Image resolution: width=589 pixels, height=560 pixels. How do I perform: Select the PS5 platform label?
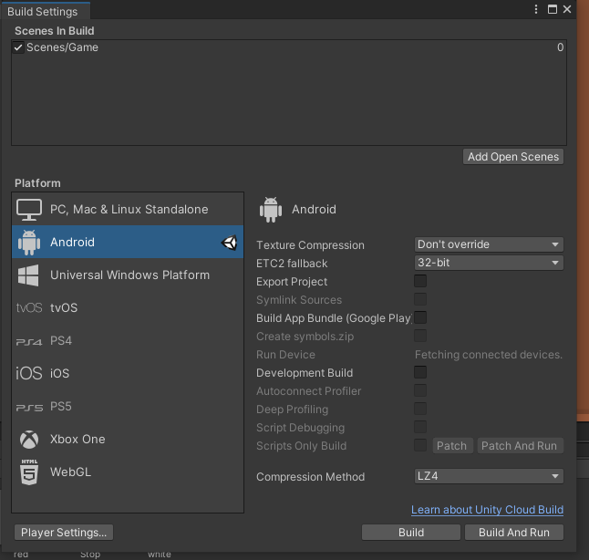[x=61, y=406]
